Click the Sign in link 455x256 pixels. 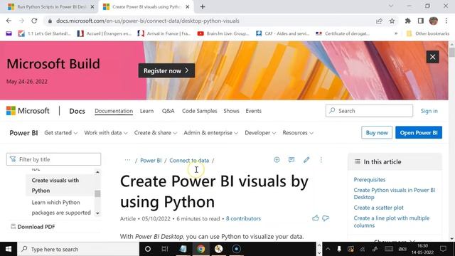429,111
